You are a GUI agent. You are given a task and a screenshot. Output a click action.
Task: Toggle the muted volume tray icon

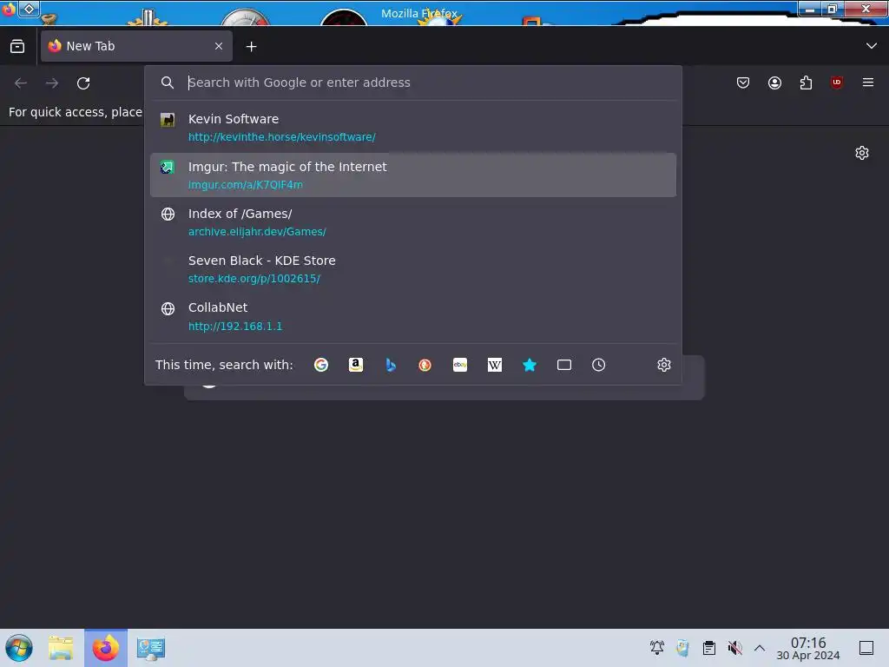pos(734,648)
